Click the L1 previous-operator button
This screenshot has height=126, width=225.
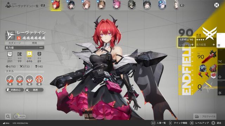[43, 6]
